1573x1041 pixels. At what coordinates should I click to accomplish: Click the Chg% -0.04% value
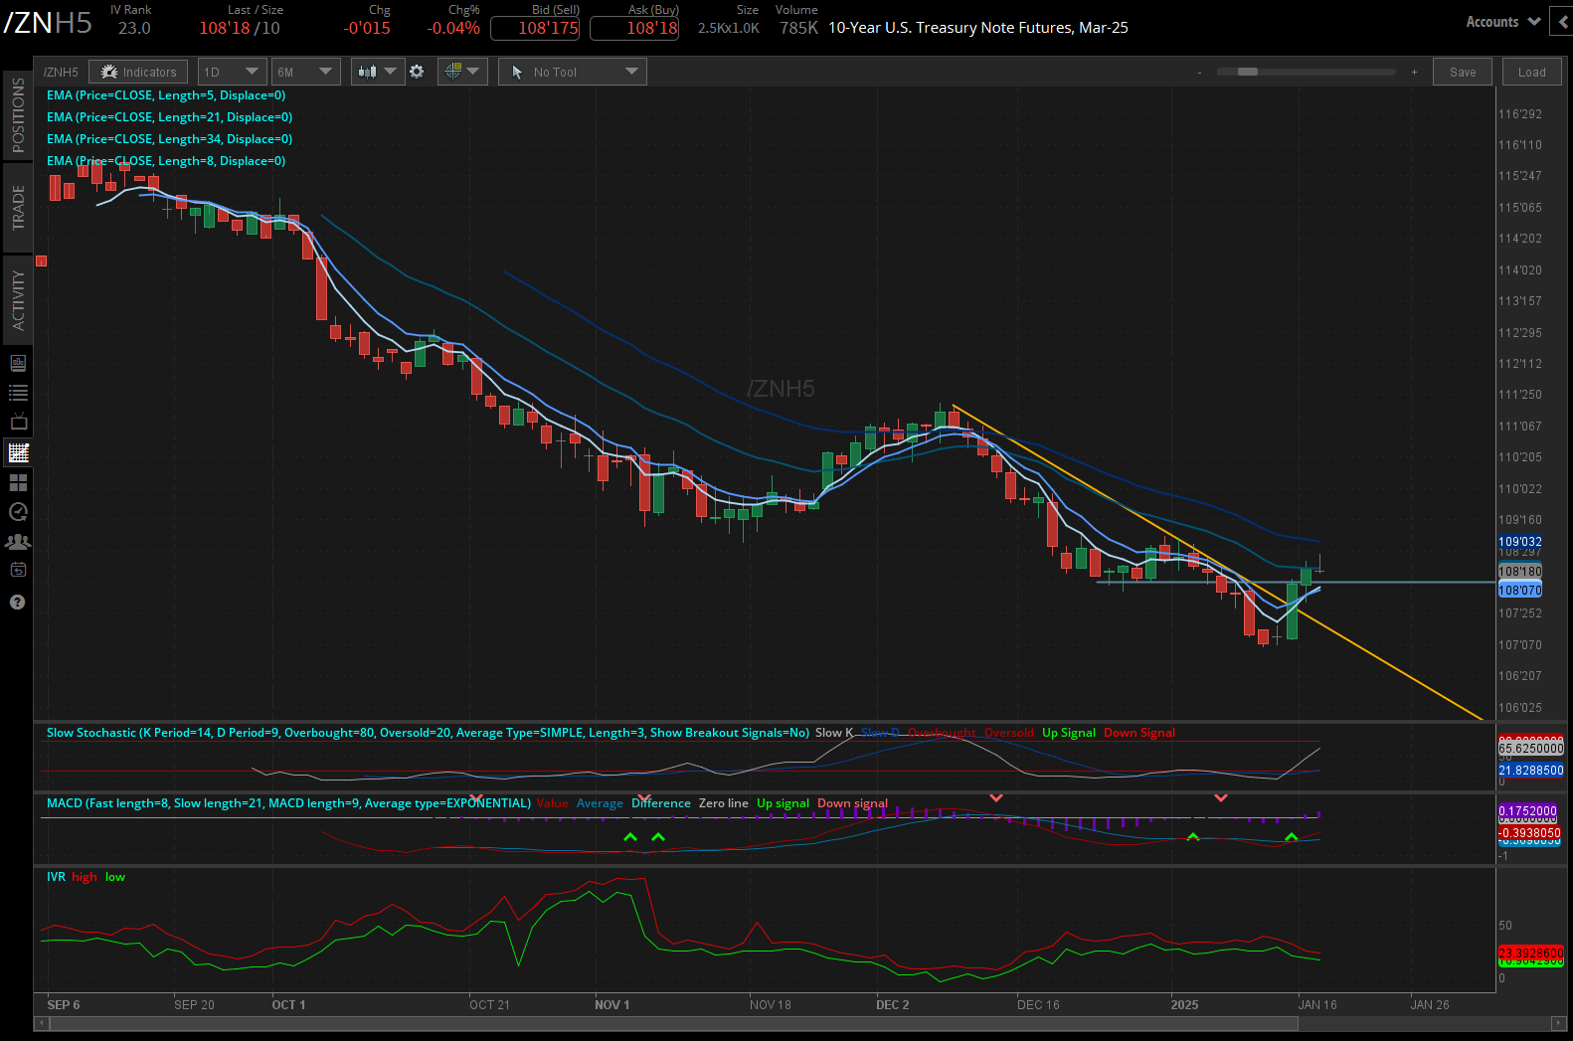pyautogui.click(x=453, y=28)
